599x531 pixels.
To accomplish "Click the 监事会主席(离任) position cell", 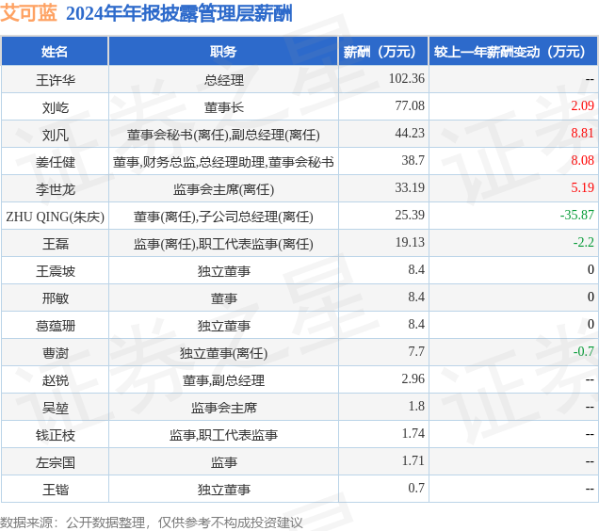I will (x=223, y=189).
